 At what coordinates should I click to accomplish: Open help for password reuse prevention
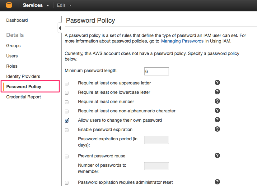(217, 155)
